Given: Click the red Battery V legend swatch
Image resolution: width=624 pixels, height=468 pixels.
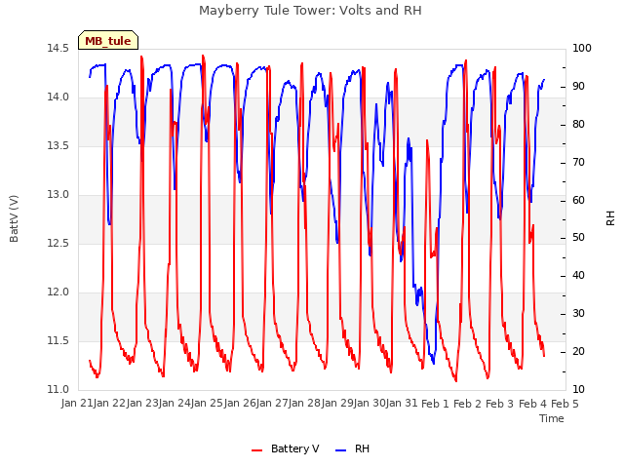Looking at the screenshot, I should pos(257,449).
